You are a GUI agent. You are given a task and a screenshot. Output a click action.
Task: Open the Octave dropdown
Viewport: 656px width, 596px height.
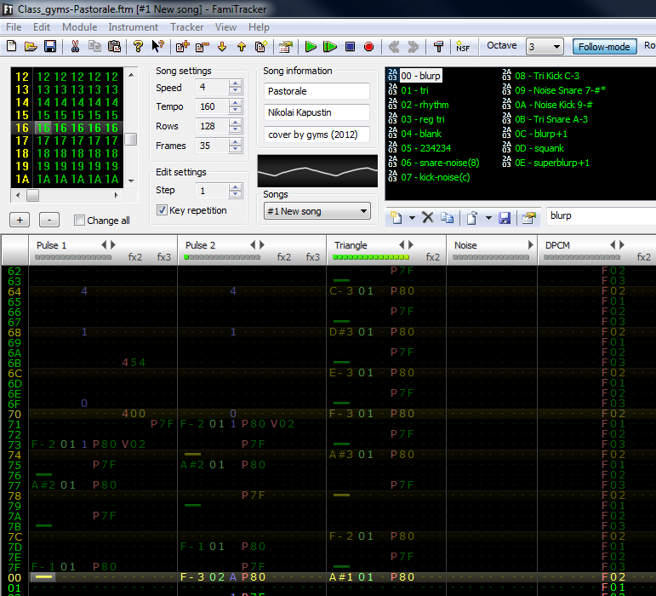(x=545, y=47)
